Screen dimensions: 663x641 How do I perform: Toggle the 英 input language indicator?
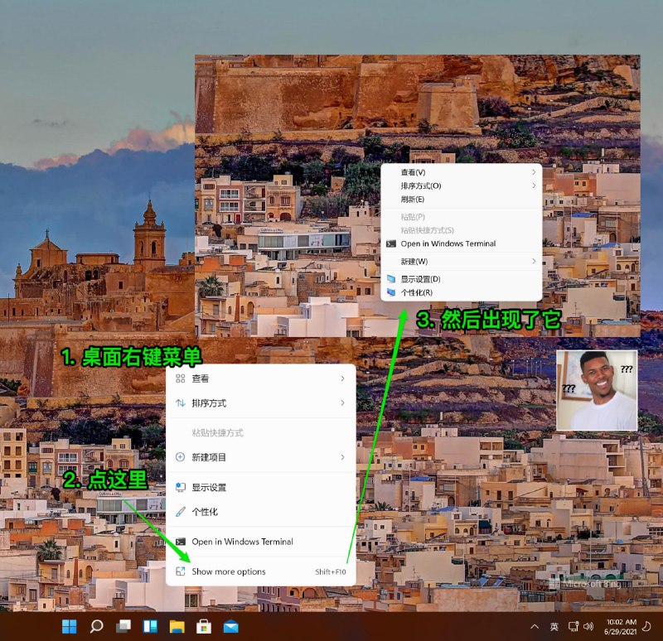pos(554,626)
